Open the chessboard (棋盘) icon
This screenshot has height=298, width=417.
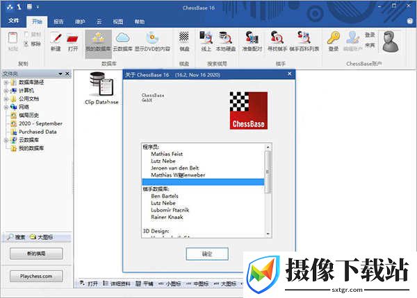[184, 42]
